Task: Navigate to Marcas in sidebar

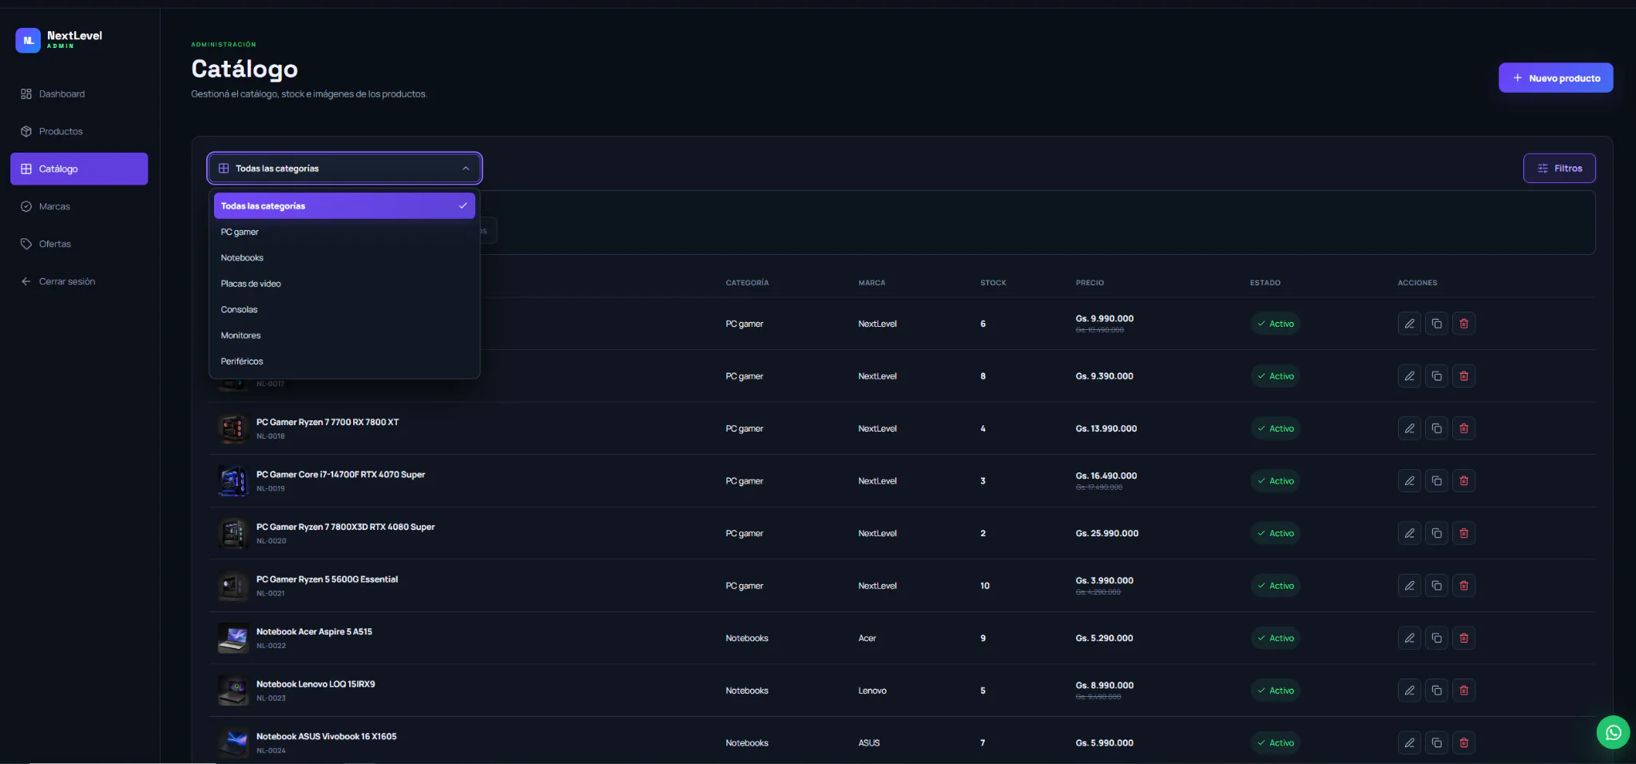Action: tap(79, 206)
